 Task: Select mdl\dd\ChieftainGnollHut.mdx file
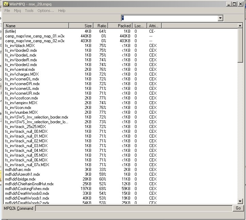pos(29,184)
